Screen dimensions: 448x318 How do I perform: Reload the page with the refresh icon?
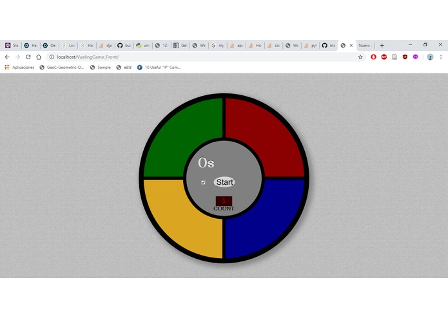[x=28, y=57]
